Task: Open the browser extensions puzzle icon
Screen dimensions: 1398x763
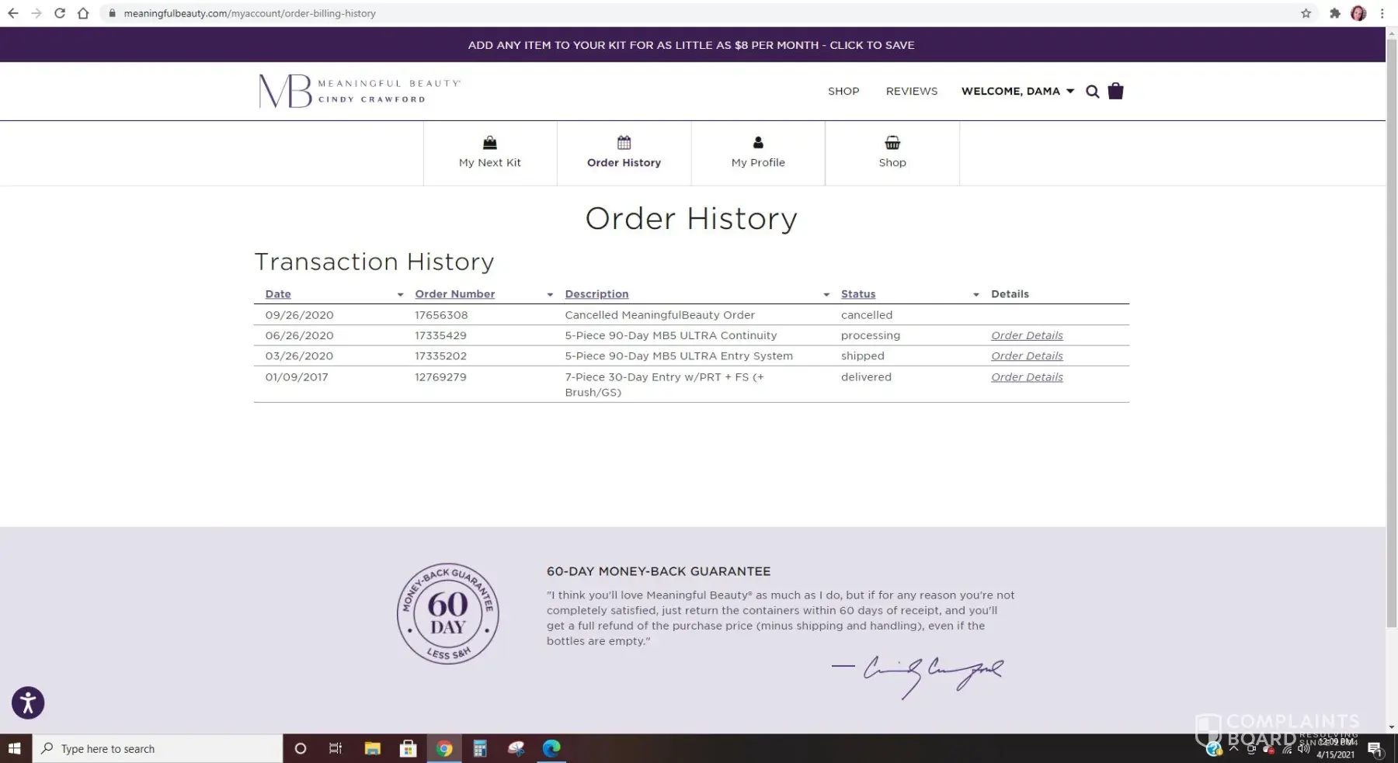Action: point(1334,13)
